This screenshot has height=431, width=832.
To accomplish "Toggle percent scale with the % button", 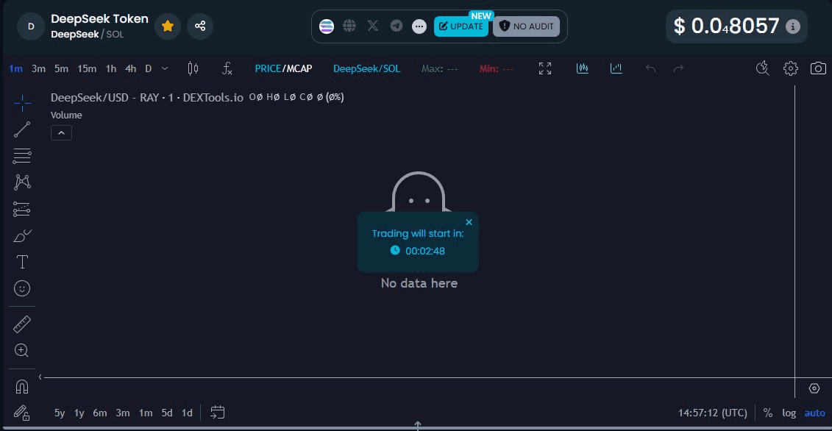I will (x=768, y=413).
